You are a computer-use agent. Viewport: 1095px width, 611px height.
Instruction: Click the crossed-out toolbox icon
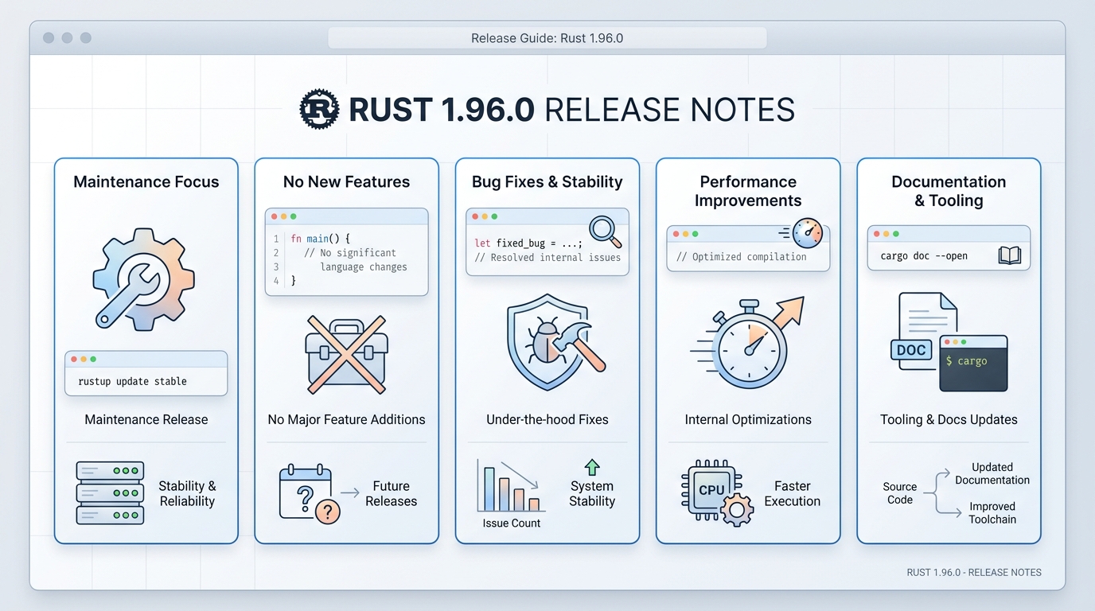click(346, 354)
